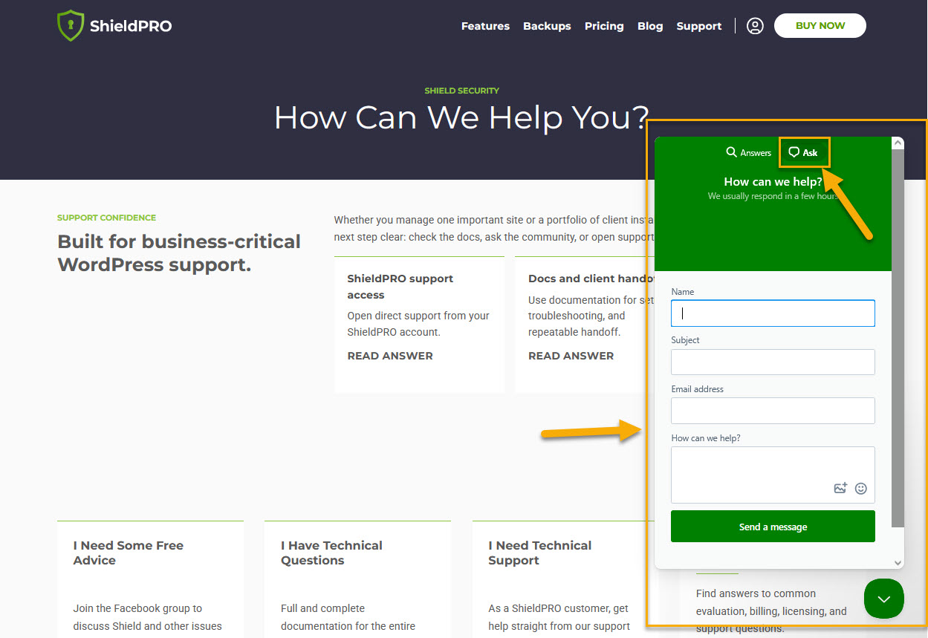The image size is (928, 638).
Task: Click into the Subject input field
Action: [x=773, y=362]
